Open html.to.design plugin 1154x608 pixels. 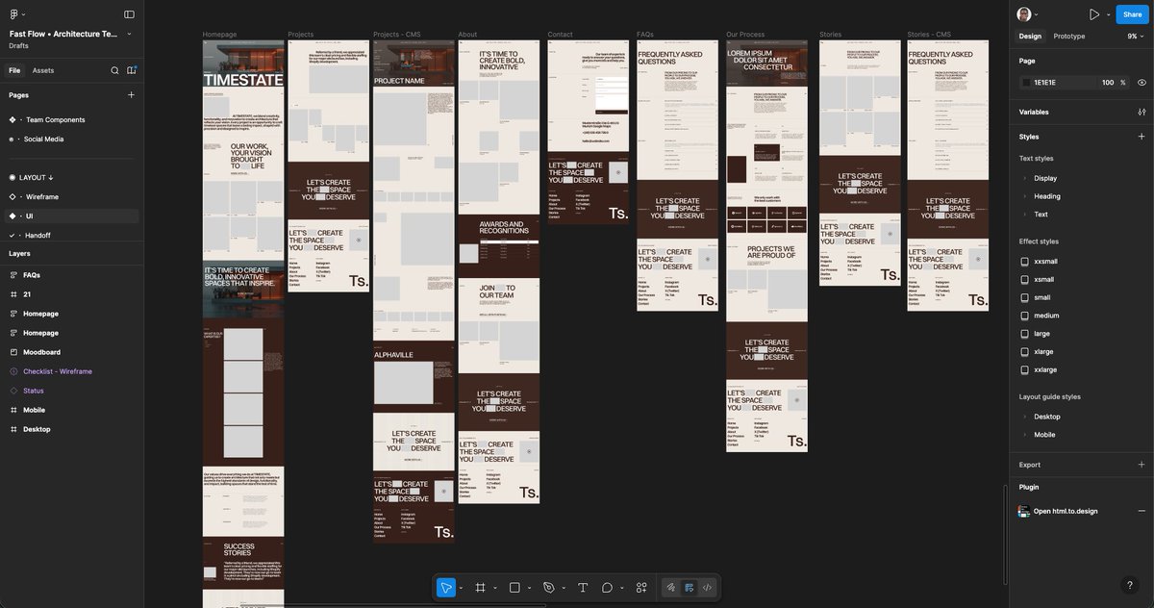tap(1066, 511)
